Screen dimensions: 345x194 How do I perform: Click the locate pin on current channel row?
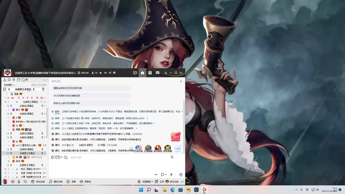pyautogui.click(x=43, y=89)
